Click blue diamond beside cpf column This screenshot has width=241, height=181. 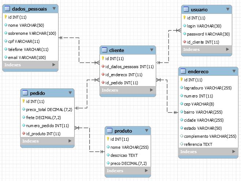[x=6, y=41]
